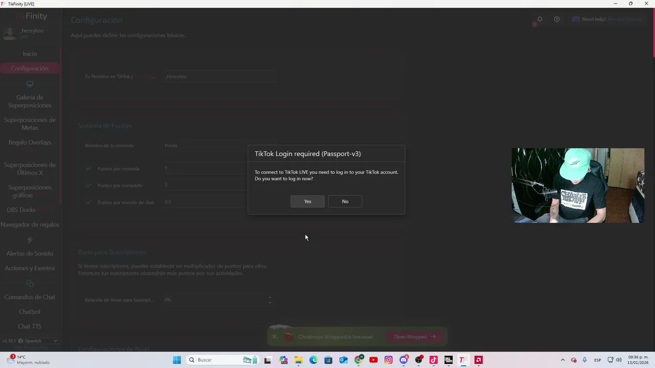
Task: Open Chat TTS page
Action: pos(30,327)
